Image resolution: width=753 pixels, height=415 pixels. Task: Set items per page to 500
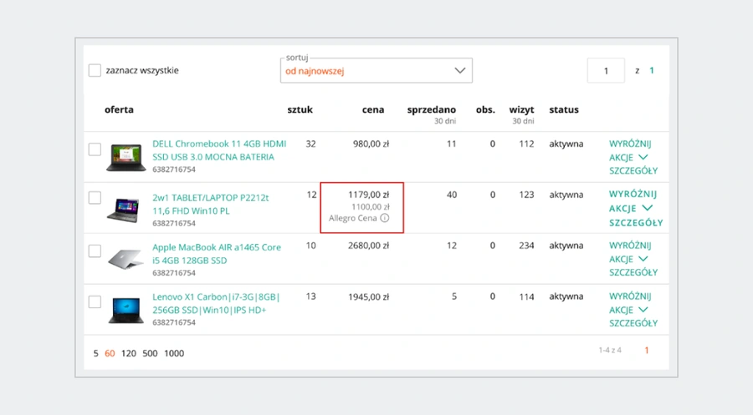coord(150,353)
